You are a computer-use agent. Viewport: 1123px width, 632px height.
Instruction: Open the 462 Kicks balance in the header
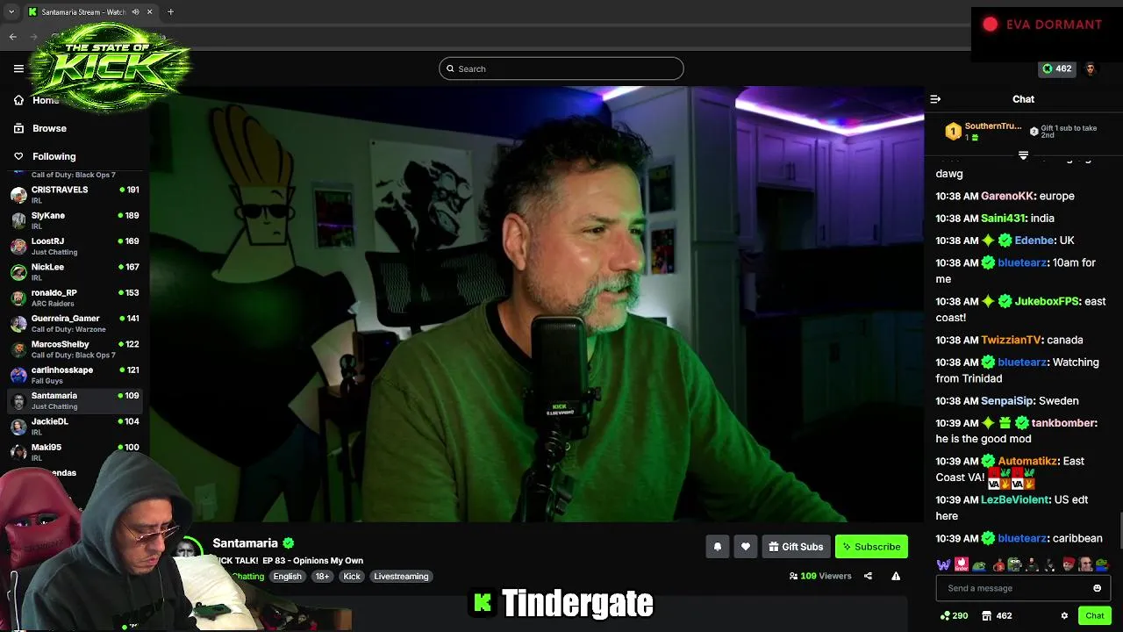[x=1056, y=68]
